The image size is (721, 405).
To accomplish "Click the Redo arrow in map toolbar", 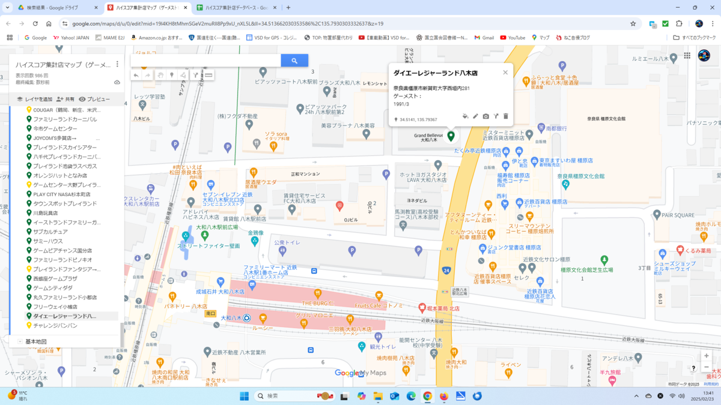I will (x=147, y=76).
